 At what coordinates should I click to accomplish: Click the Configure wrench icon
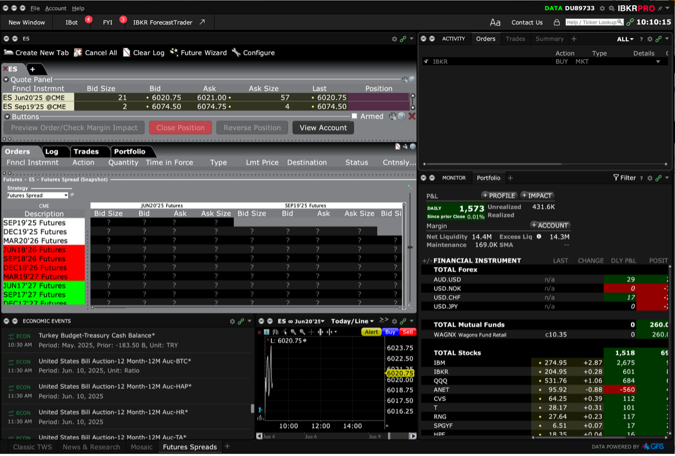[x=236, y=52]
